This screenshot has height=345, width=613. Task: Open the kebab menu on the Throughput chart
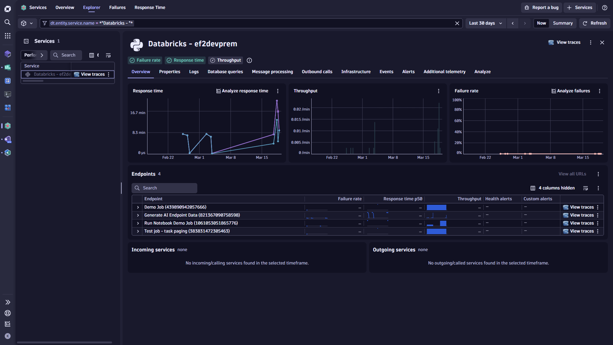click(439, 91)
